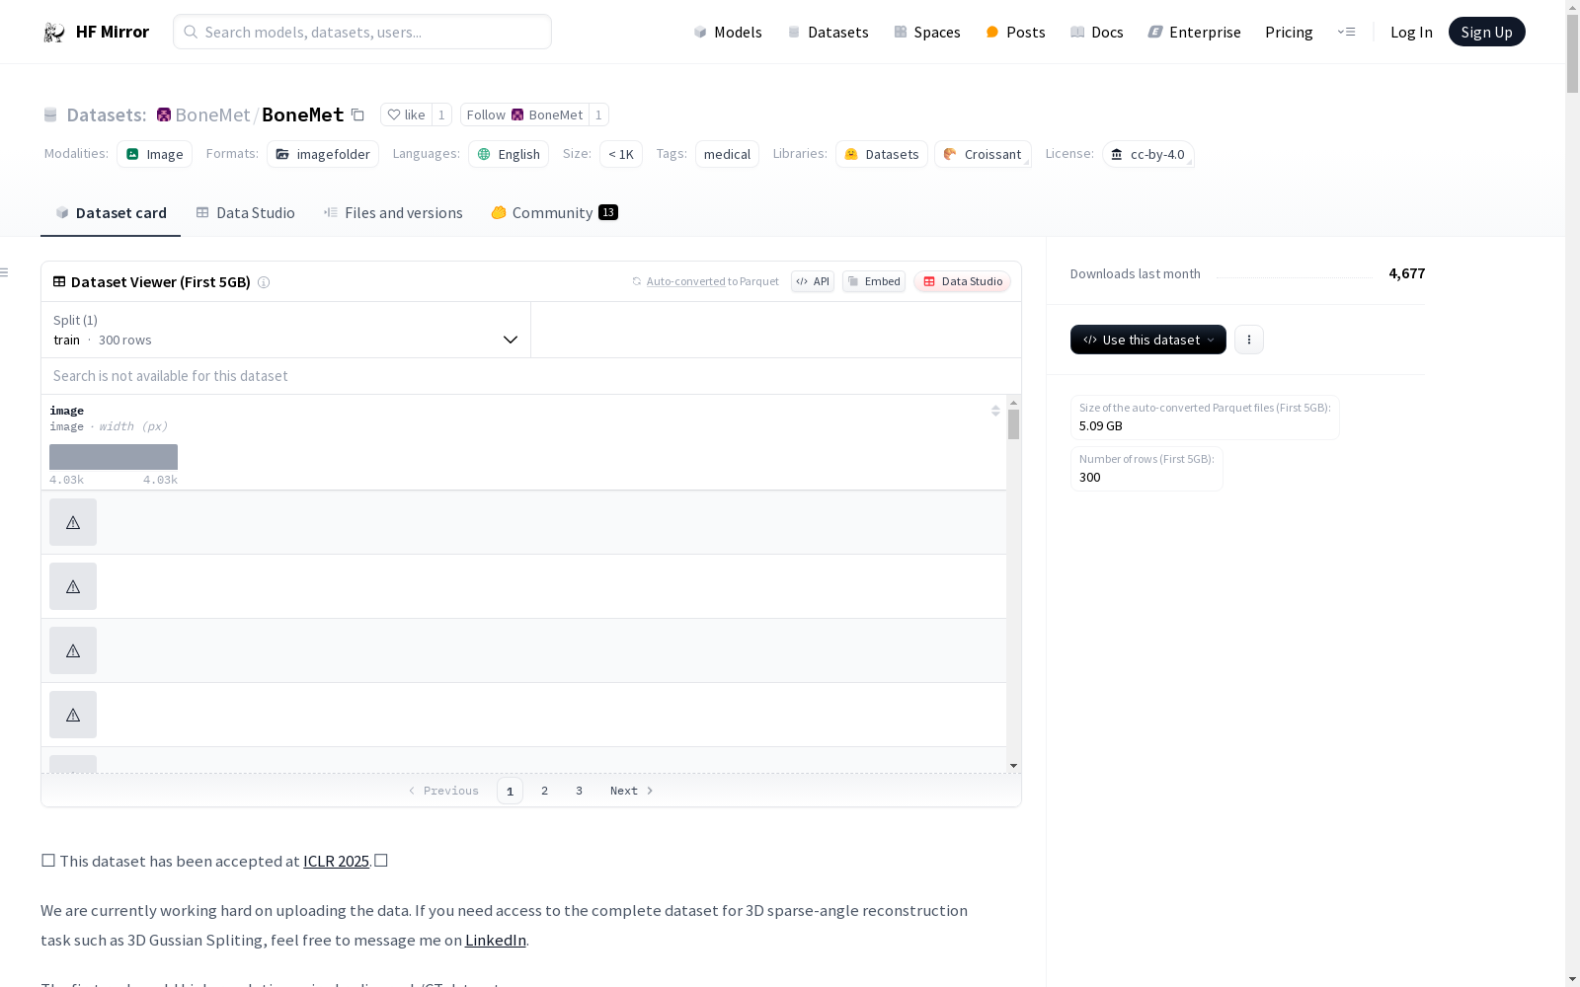The height and width of the screenshot is (987, 1580).
Task: Go to page 3 of viewer
Action: [579, 792]
